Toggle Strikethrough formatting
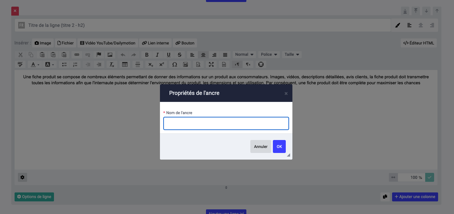Viewport: 454px width, 214px height. (x=179, y=55)
